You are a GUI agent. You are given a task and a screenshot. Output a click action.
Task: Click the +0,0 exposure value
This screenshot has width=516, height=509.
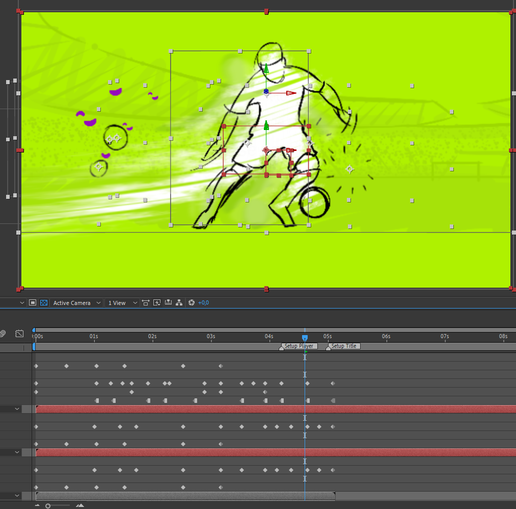203,303
